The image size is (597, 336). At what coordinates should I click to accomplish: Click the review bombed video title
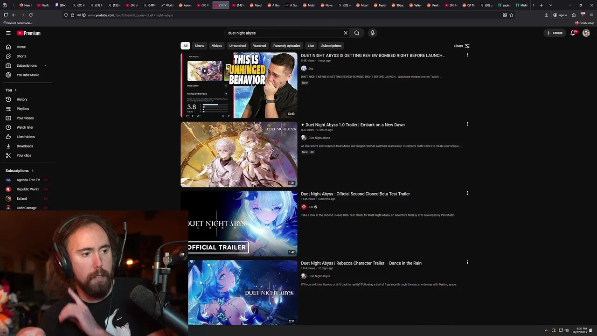tap(373, 56)
